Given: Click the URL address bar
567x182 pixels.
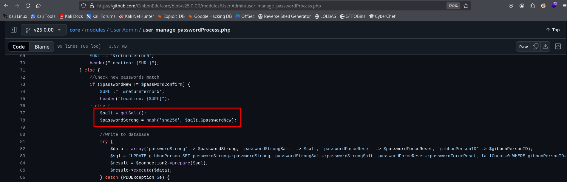Looking at the screenshot, I should pos(268,6).
